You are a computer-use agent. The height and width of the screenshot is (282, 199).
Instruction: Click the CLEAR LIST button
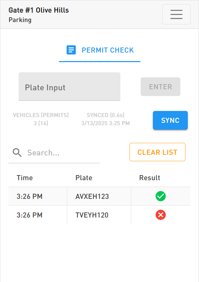157,152
